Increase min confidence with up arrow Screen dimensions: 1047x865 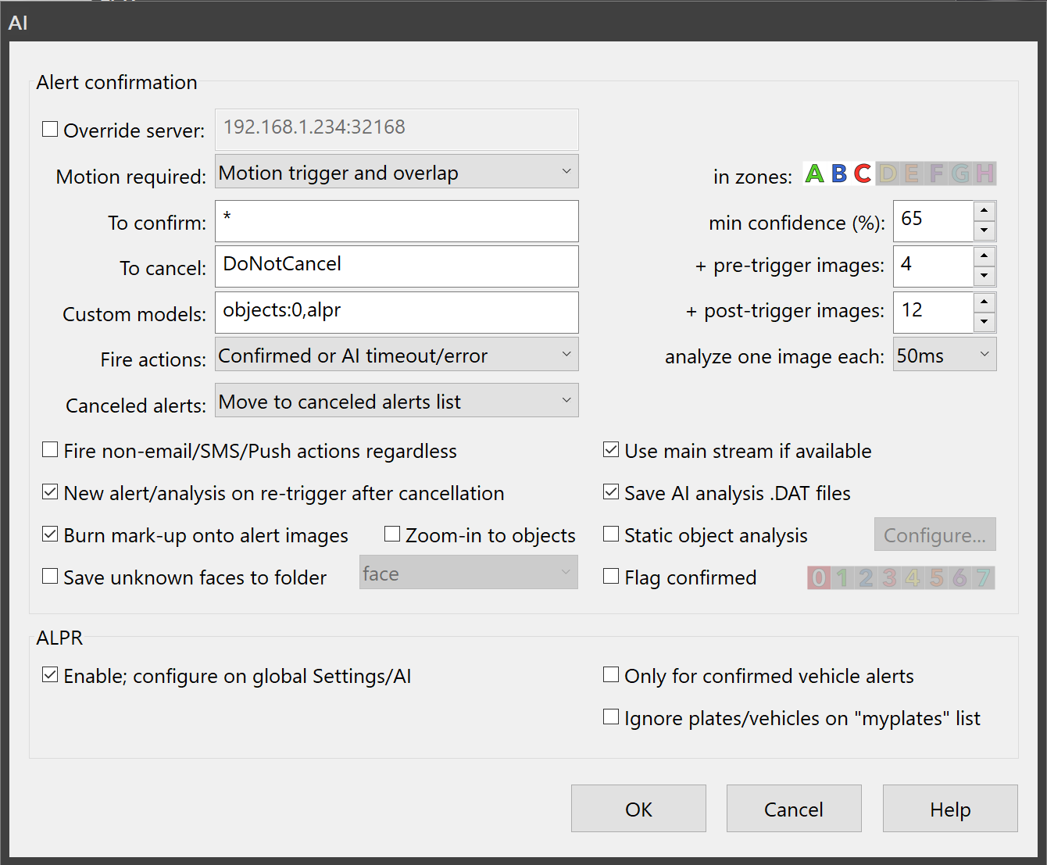[984, 211]
